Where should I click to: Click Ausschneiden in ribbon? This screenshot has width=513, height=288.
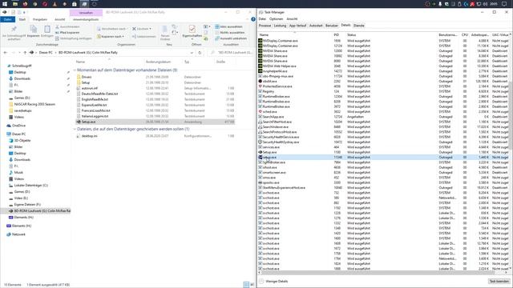[67, 26]
